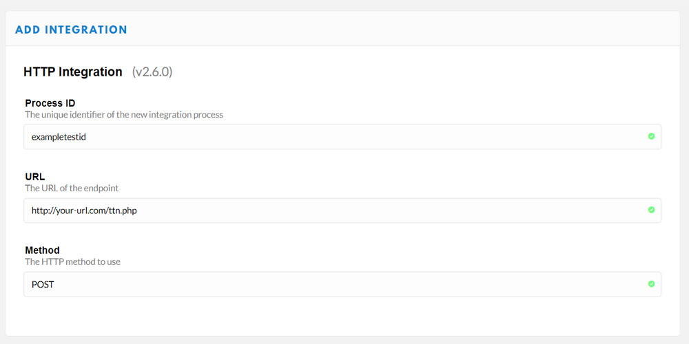This screenshot has width=689, height=344.
Task: Click 'The URL of the endpoint' helper text
Action: click(72, 189)
